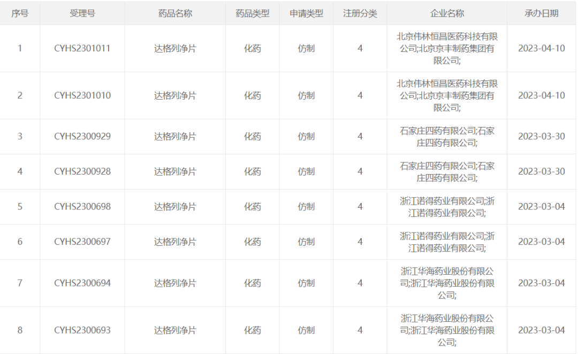Click the 注册分类 column header

(360, 13)
